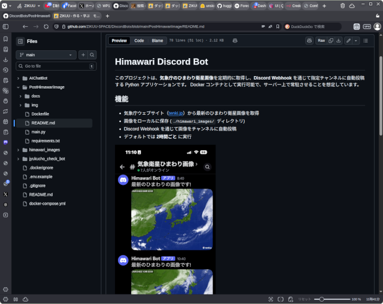This screenshot has width=383, height=304.
Task: Toggle the Vivaldi side panel button
Action: click(5, 26)
